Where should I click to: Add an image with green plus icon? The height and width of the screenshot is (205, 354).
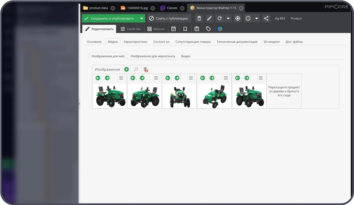click(126, 69)
